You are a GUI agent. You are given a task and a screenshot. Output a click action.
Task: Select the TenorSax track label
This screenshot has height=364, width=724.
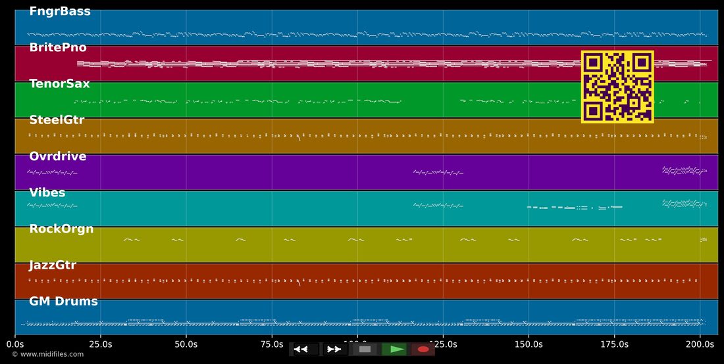(x=59, y=84)
